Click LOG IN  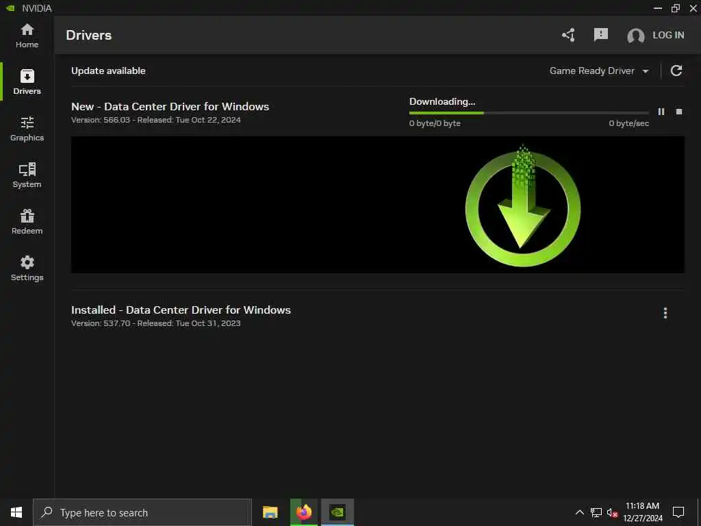[668, 35]
